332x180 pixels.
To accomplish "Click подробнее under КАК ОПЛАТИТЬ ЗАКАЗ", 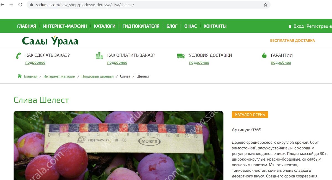I will [x=117, y=63].
